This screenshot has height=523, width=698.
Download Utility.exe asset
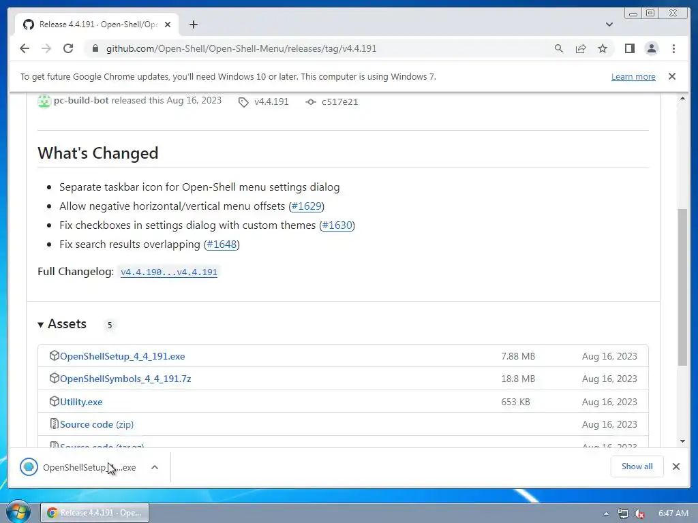pyautogui.click(x=81, y=402)
